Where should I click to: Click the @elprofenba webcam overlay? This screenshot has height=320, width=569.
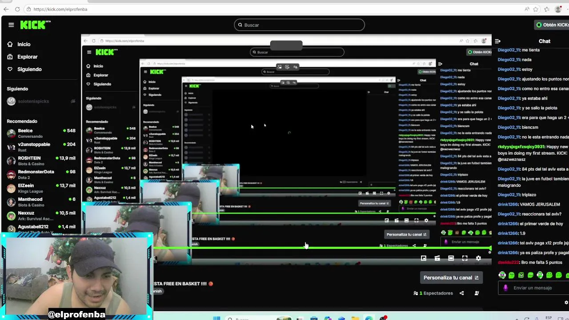point(76,276)
